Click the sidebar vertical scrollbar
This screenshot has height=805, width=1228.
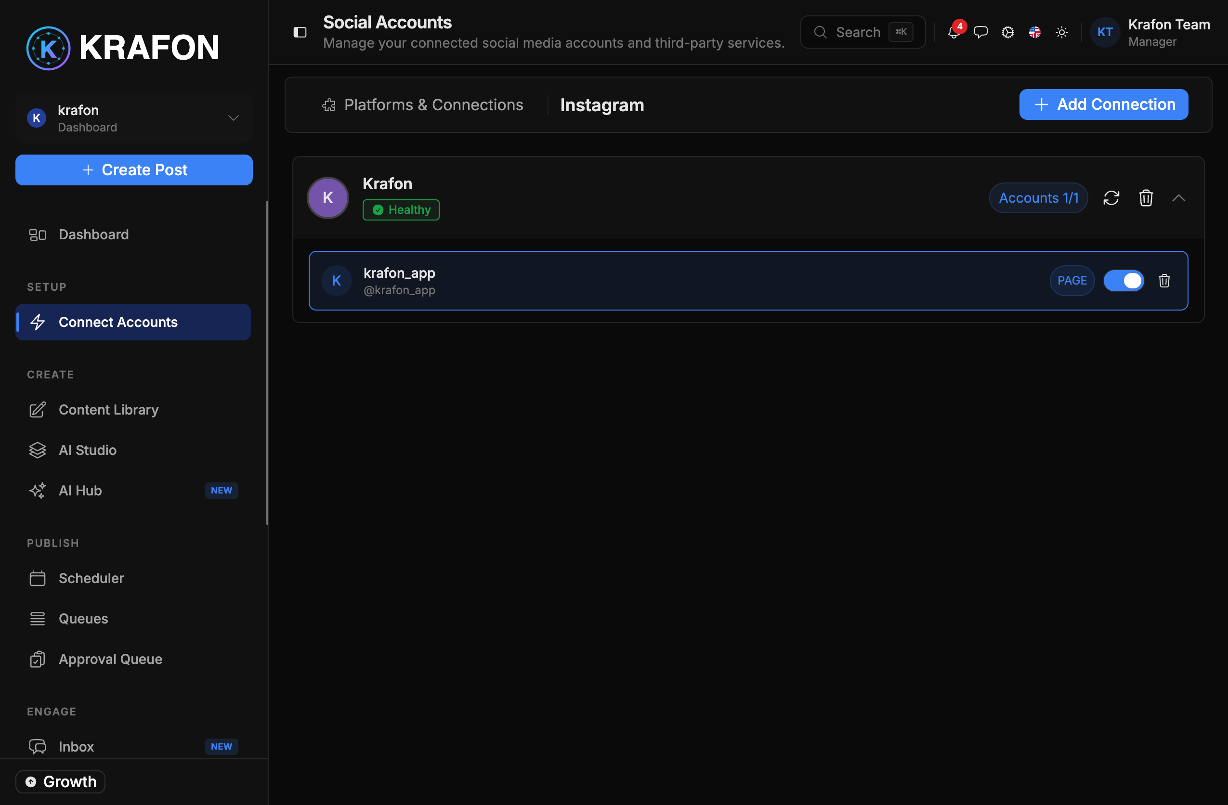pyautogui.click(x=267, y=363)
